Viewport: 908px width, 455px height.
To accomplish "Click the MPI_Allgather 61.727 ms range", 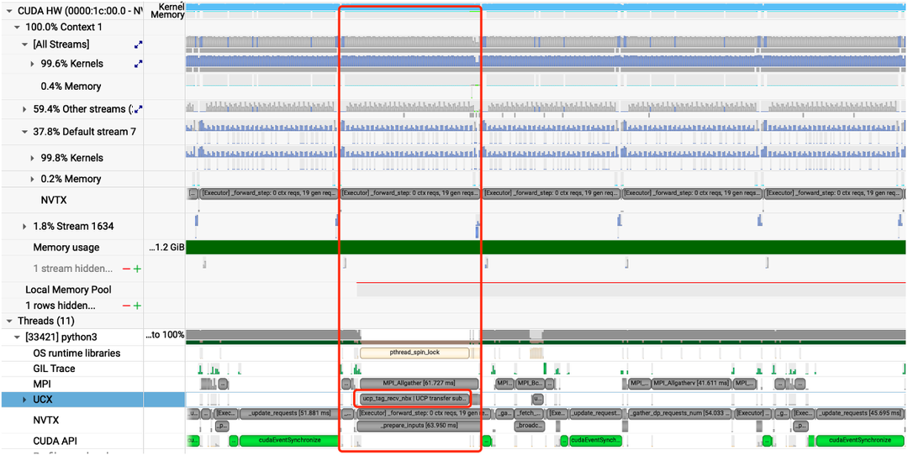I will [x=418, y=384].
